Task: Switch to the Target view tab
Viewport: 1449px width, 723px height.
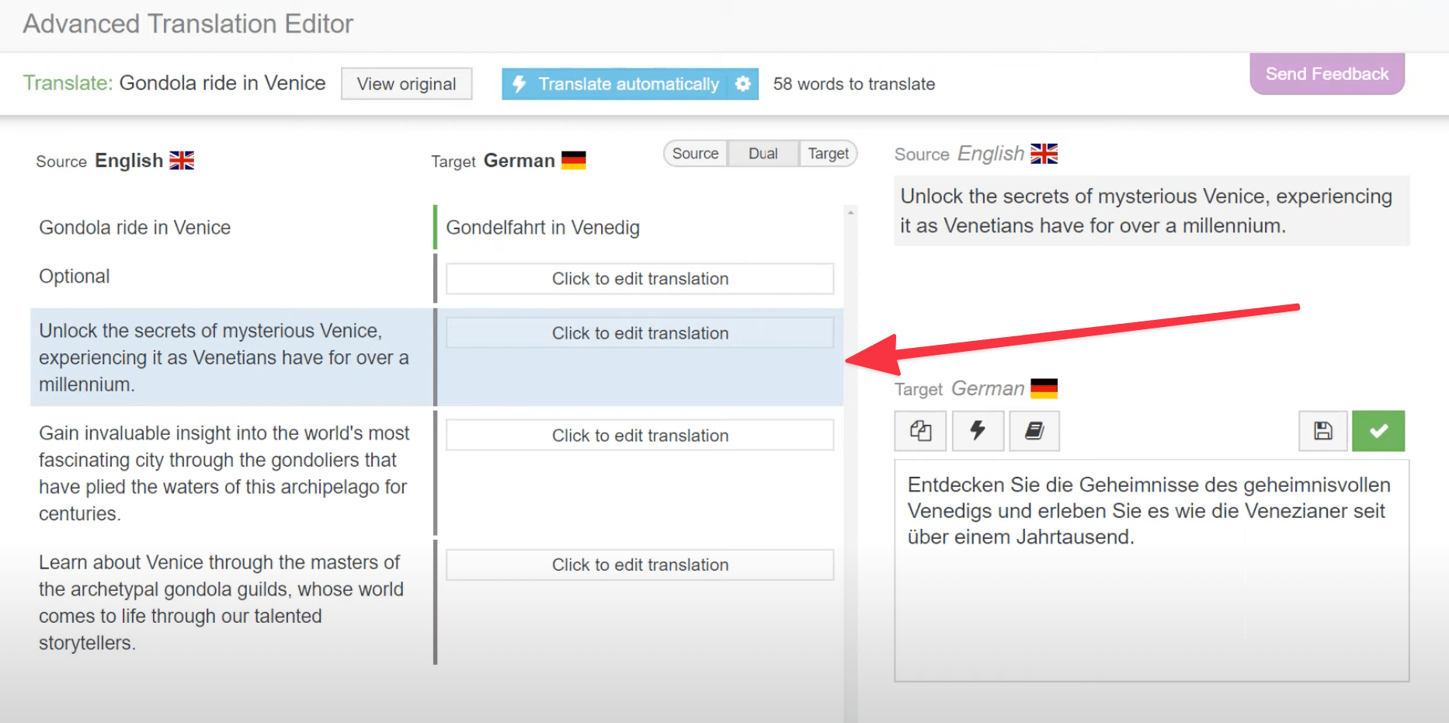Action: [x=828, y=153]
